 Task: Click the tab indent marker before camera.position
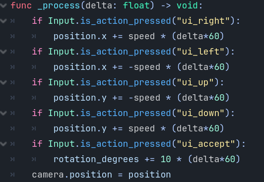point(12,175)
